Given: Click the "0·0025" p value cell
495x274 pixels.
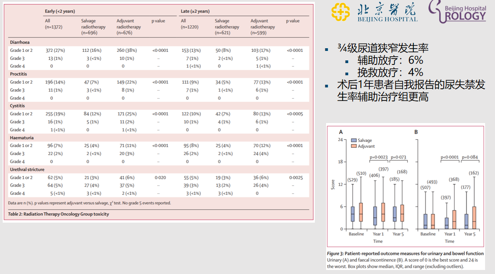Looking at the screenshot, I should point(296,178).
